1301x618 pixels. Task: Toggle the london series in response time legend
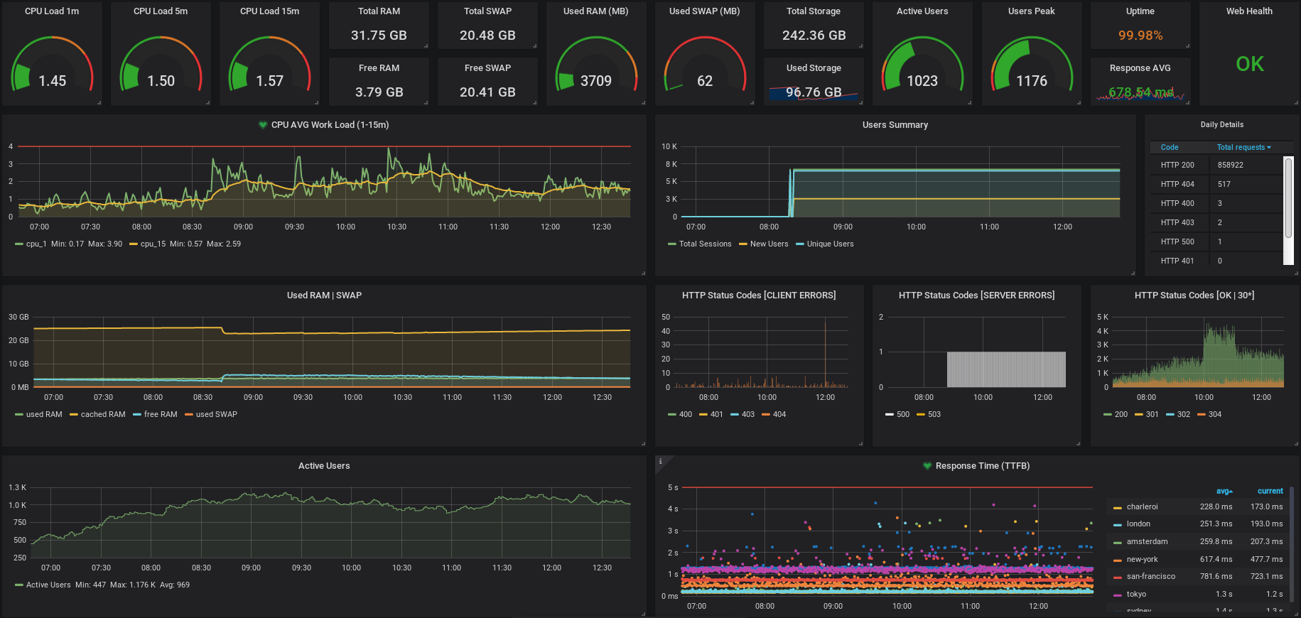[x=1138, y=524]
